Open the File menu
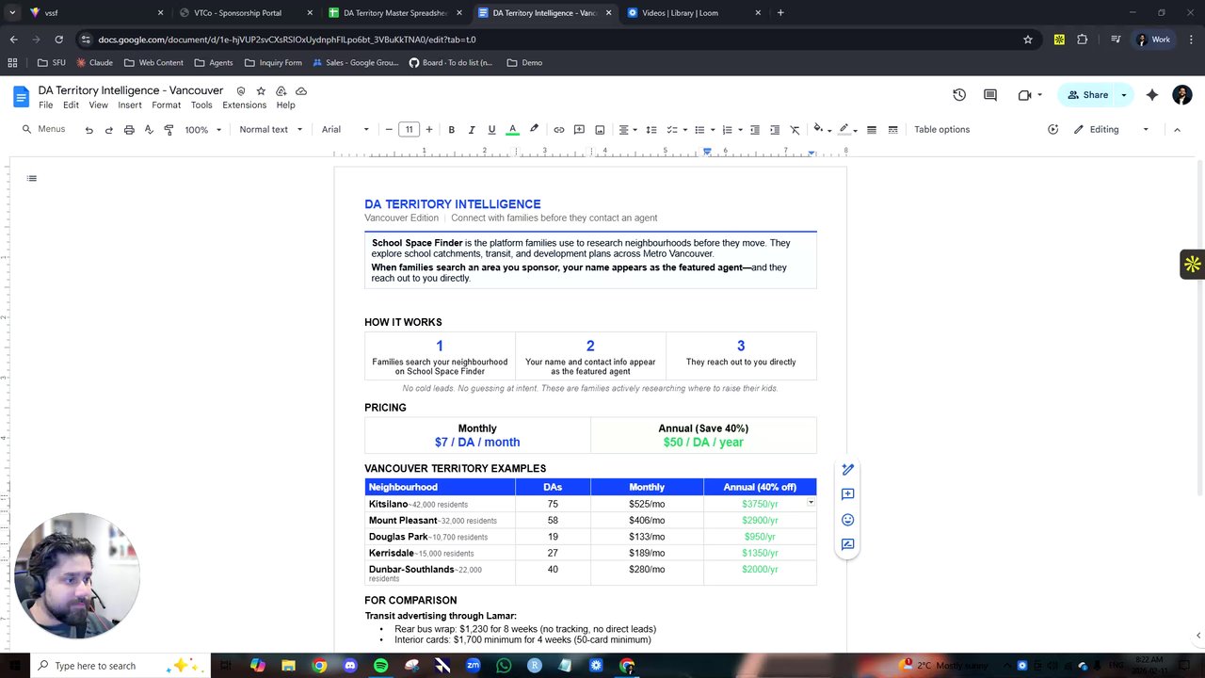This screenshot has width=1205, height=678. [x=45, y=105]
